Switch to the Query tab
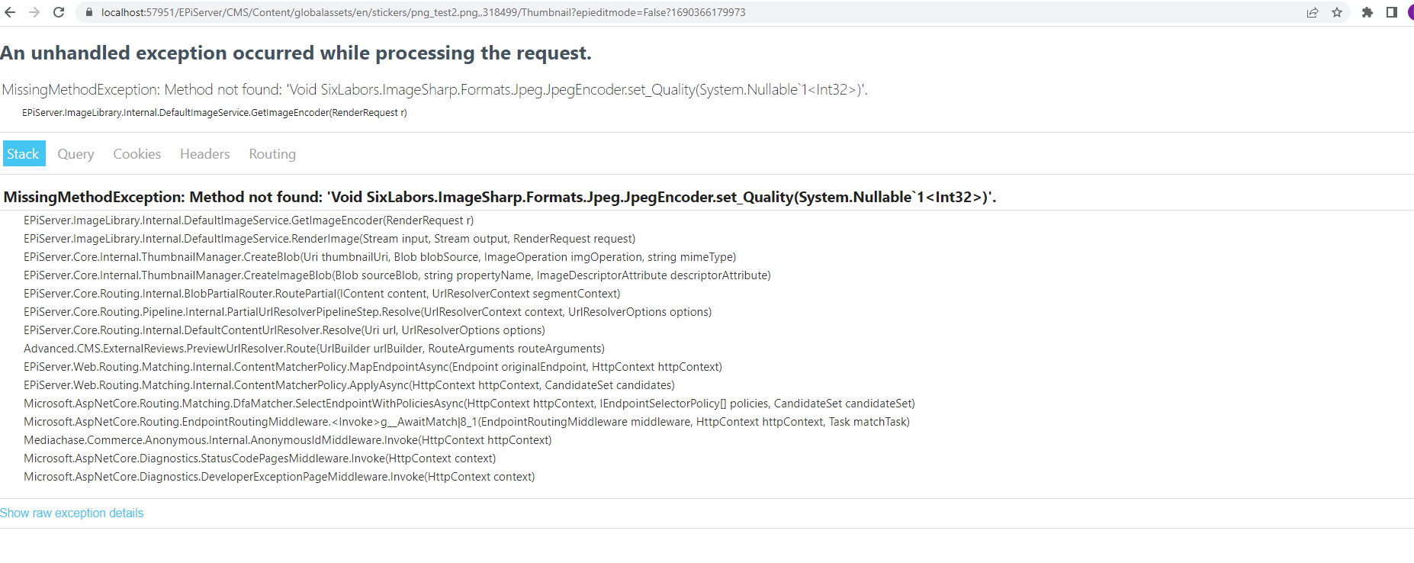This screenshot has width=1414, height=563. [x=76, y=154]
